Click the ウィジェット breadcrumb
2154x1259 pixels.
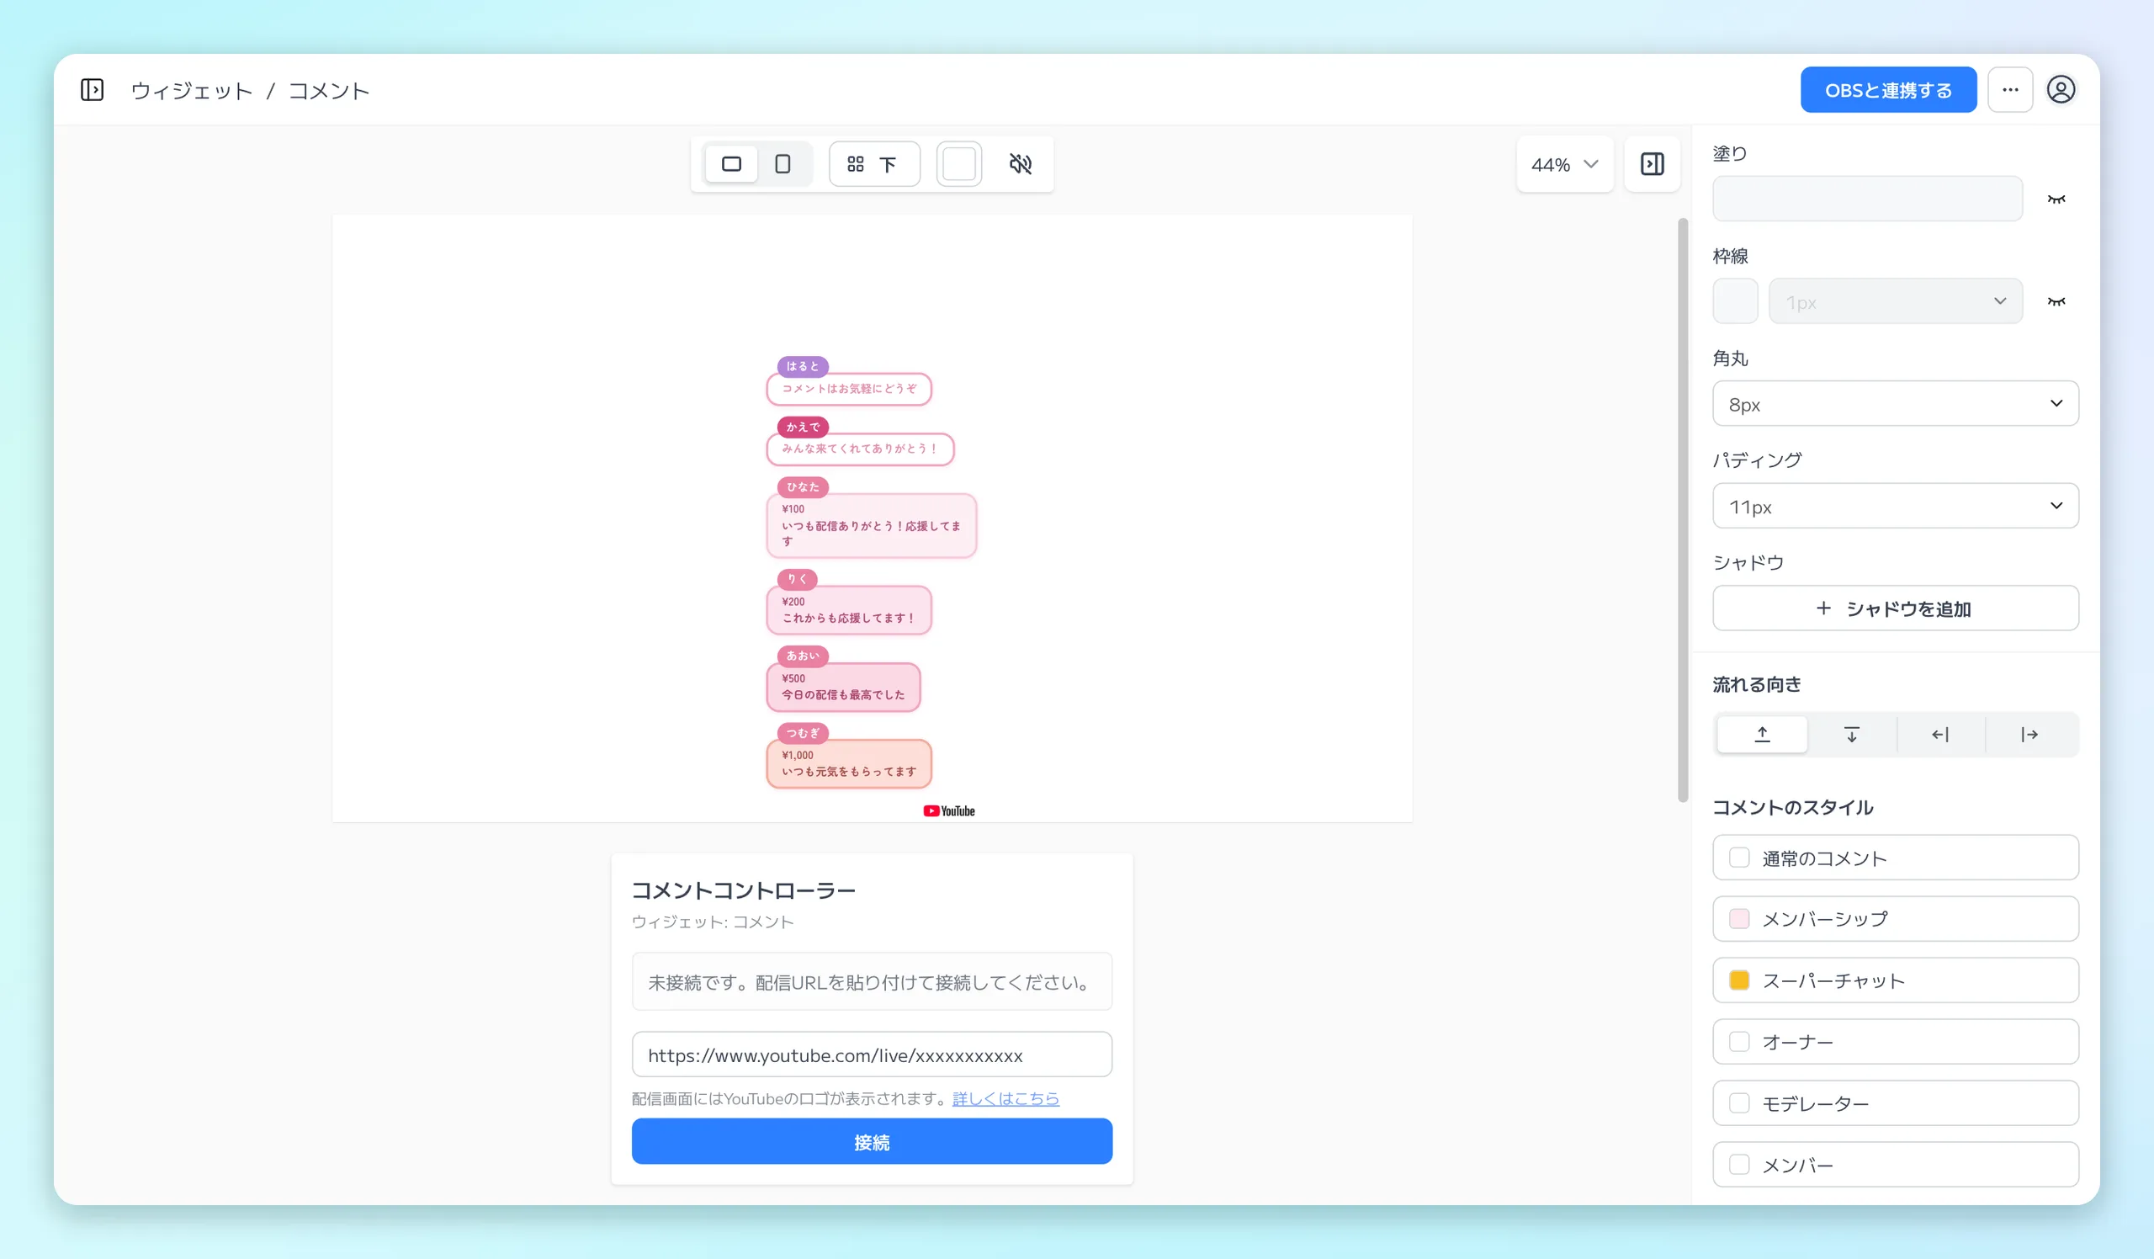[192, 91]
